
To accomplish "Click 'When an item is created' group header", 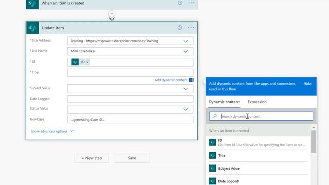I will pyautogui.click(x=258, y=130).
